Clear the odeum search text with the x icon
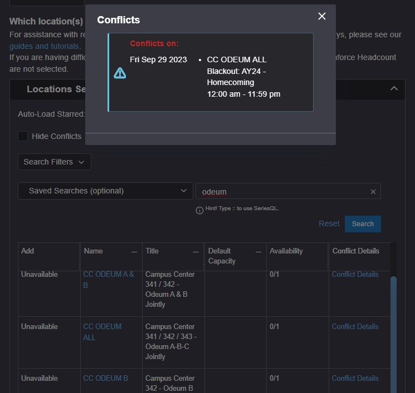The height and width of the screenshot is (393, 415). click(373, 192)
